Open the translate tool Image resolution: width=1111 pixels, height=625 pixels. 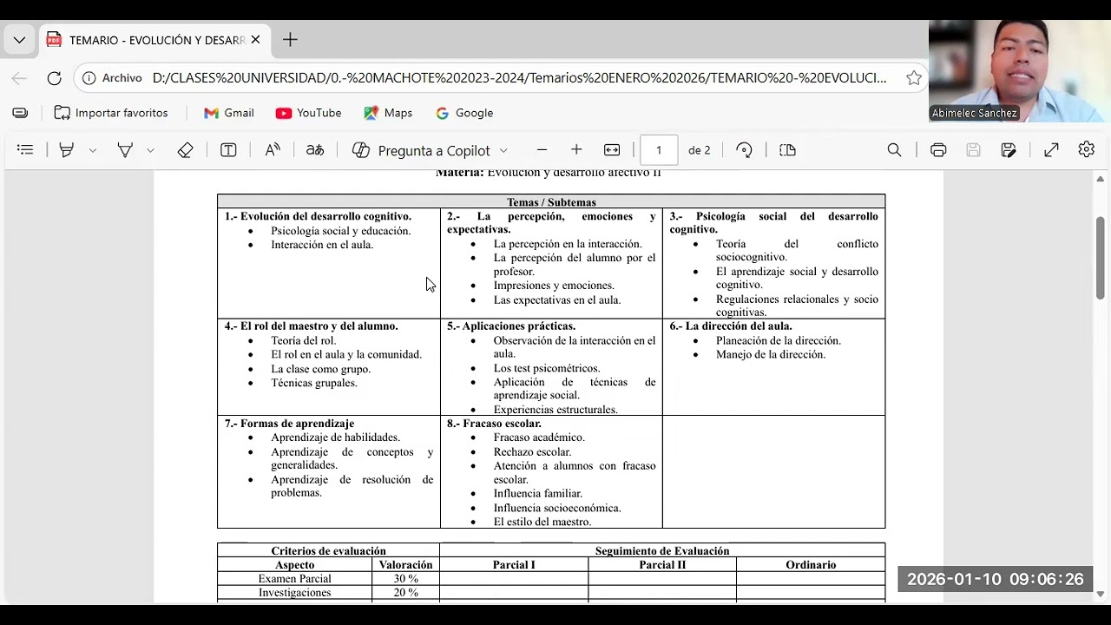[315, 150]
